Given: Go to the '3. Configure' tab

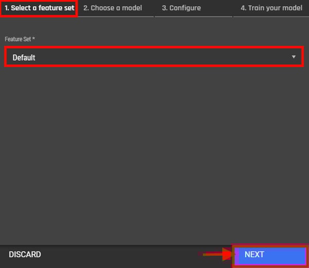Looking at the screenshot, I should [181, 8].
